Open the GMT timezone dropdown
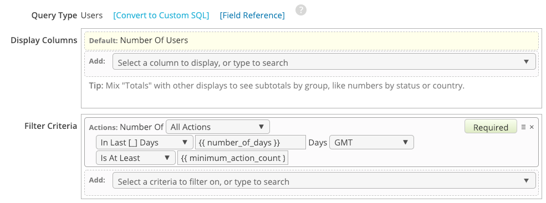The image size is (546, 203). pyautogui.click(x=371, y=142)
